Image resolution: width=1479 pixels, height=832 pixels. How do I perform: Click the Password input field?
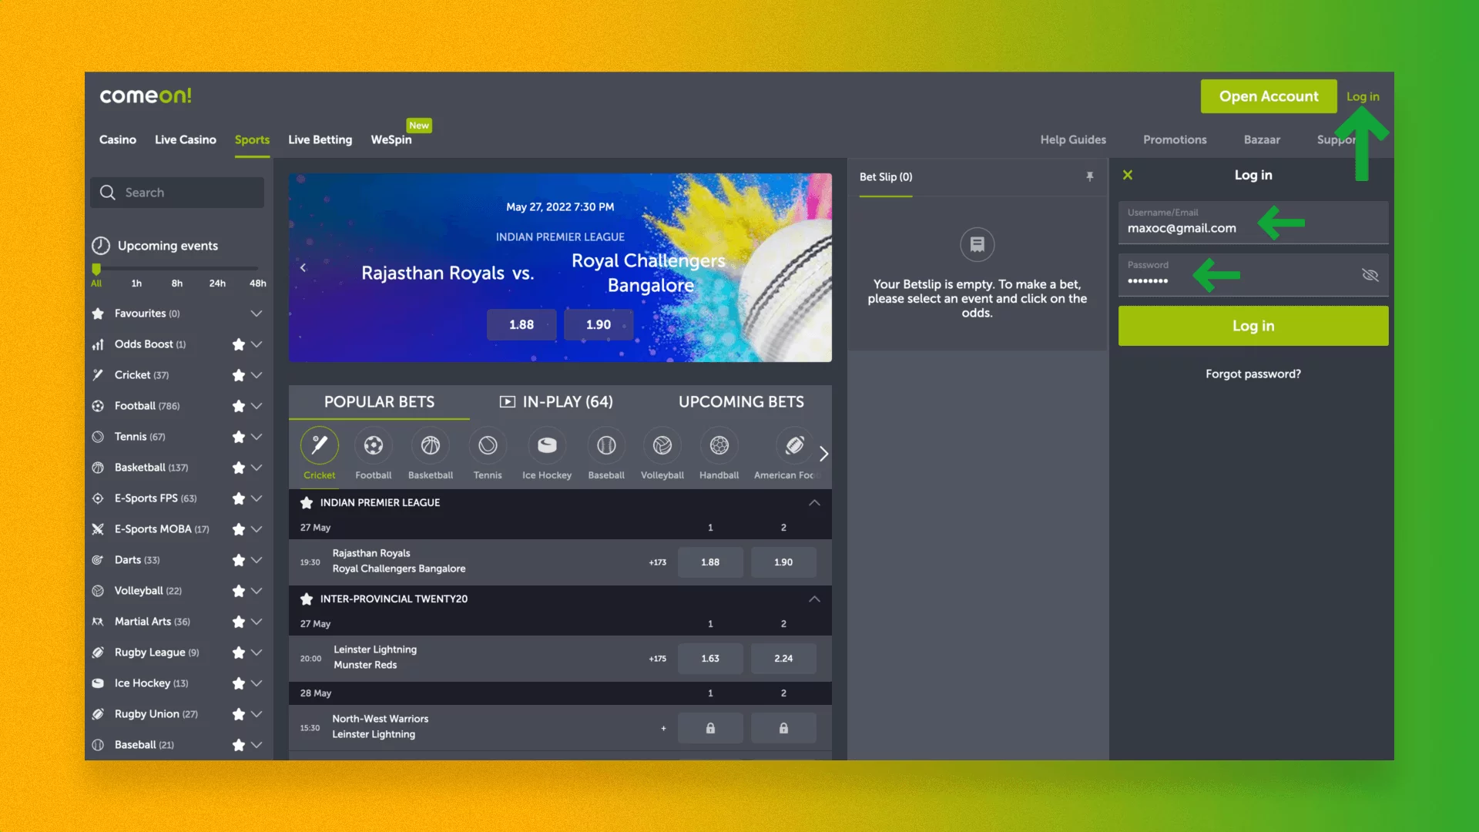(1253, 275)
